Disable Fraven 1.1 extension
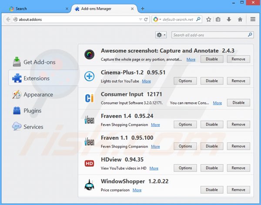The height and width of the screenshot is (205, 261). [212, 146]
